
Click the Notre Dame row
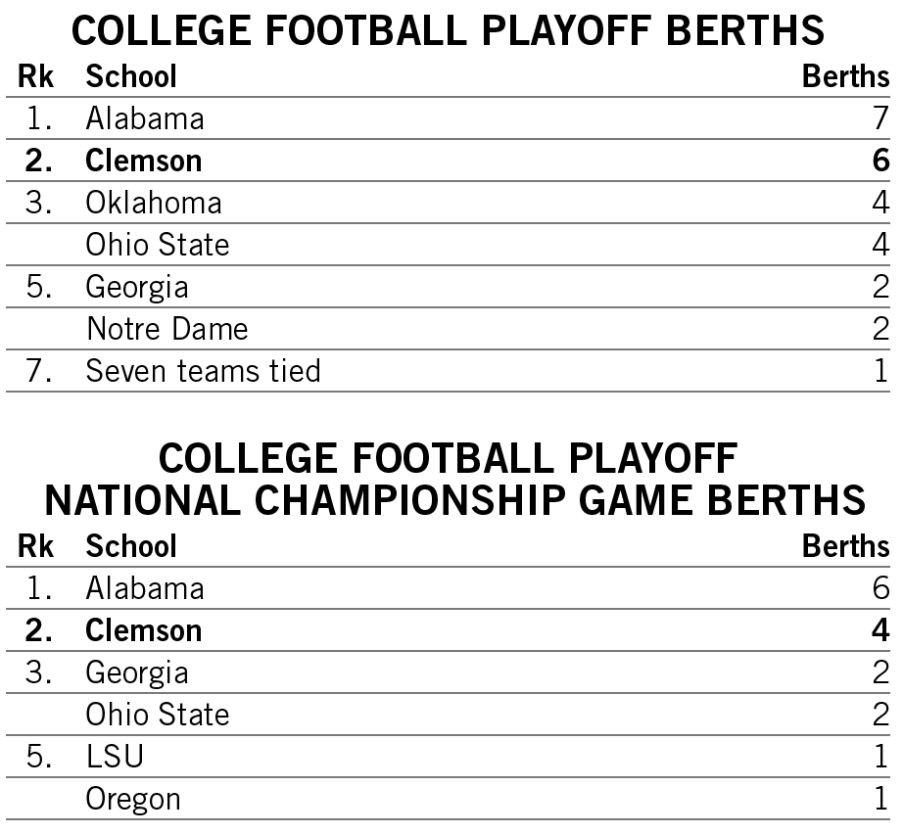[166, 329]
